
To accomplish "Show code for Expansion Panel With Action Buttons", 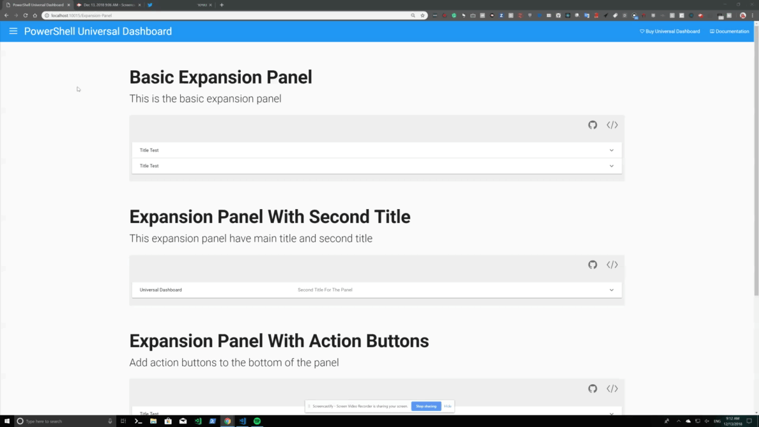I will [612, 388].
